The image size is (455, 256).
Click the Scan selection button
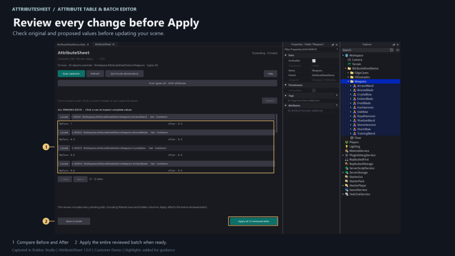tap(71, 73)
